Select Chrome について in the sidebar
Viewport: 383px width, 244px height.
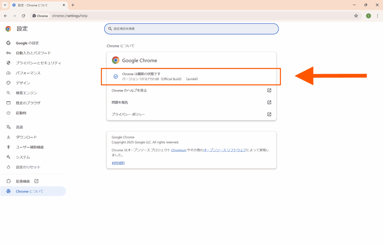33,191
